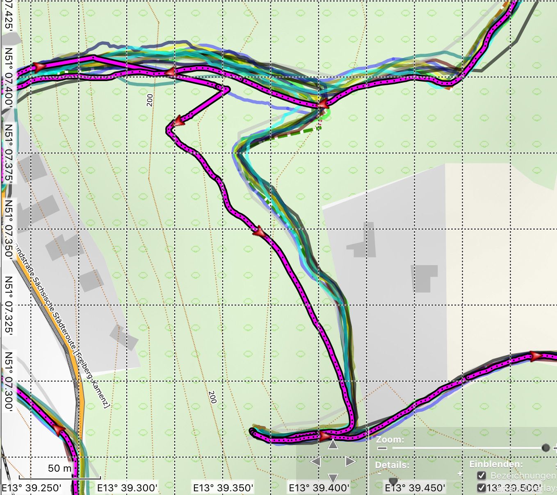The image size is (557, 495).
Task: Pan the map up with the arrow
Action: (333, 444)
